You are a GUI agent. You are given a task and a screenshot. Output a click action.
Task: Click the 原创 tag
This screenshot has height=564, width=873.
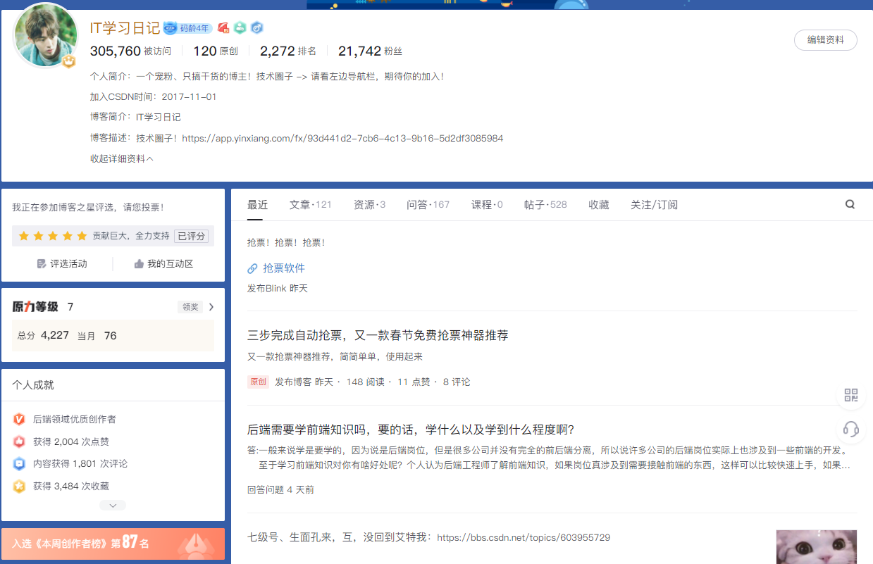click(x=258, y=382)
